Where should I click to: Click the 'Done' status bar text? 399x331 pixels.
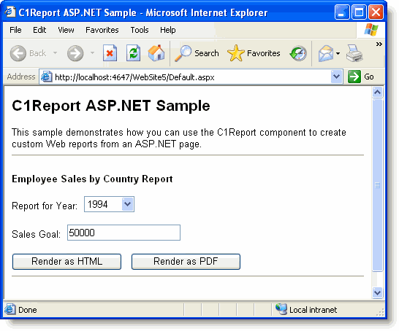[28, 310]
